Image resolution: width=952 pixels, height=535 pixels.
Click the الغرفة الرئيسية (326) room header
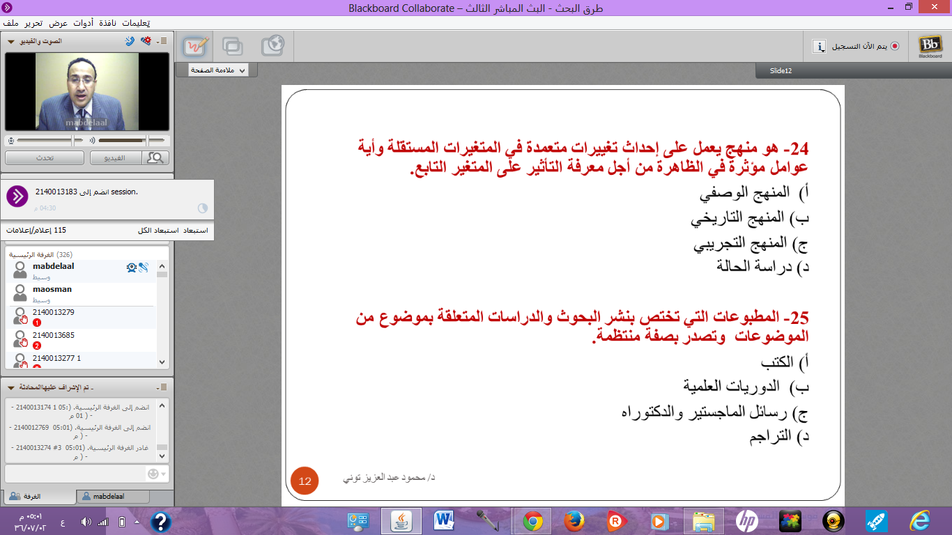coord(41,255)
